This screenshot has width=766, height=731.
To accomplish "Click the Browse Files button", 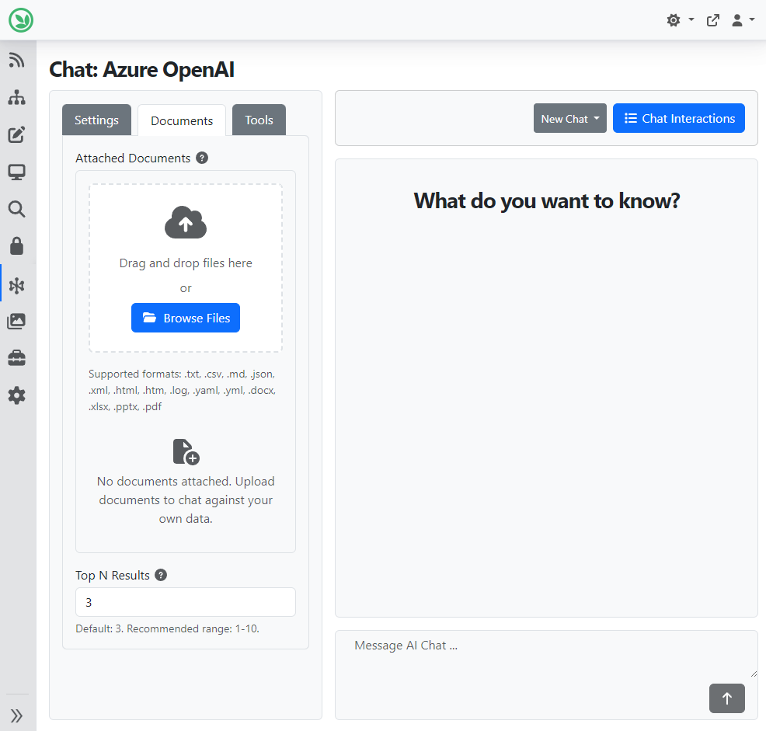I will point(186,318).
